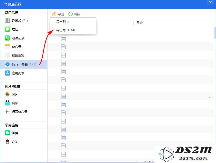Select the 照片 photos flower icon

click(7, 94)
